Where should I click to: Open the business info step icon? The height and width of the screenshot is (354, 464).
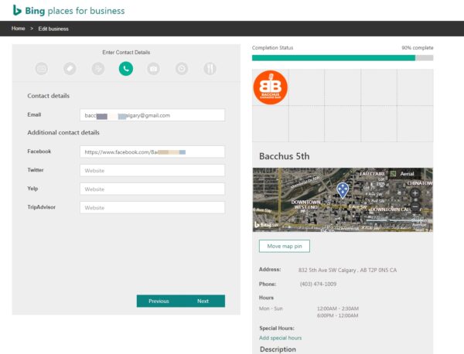pos(42,69)
